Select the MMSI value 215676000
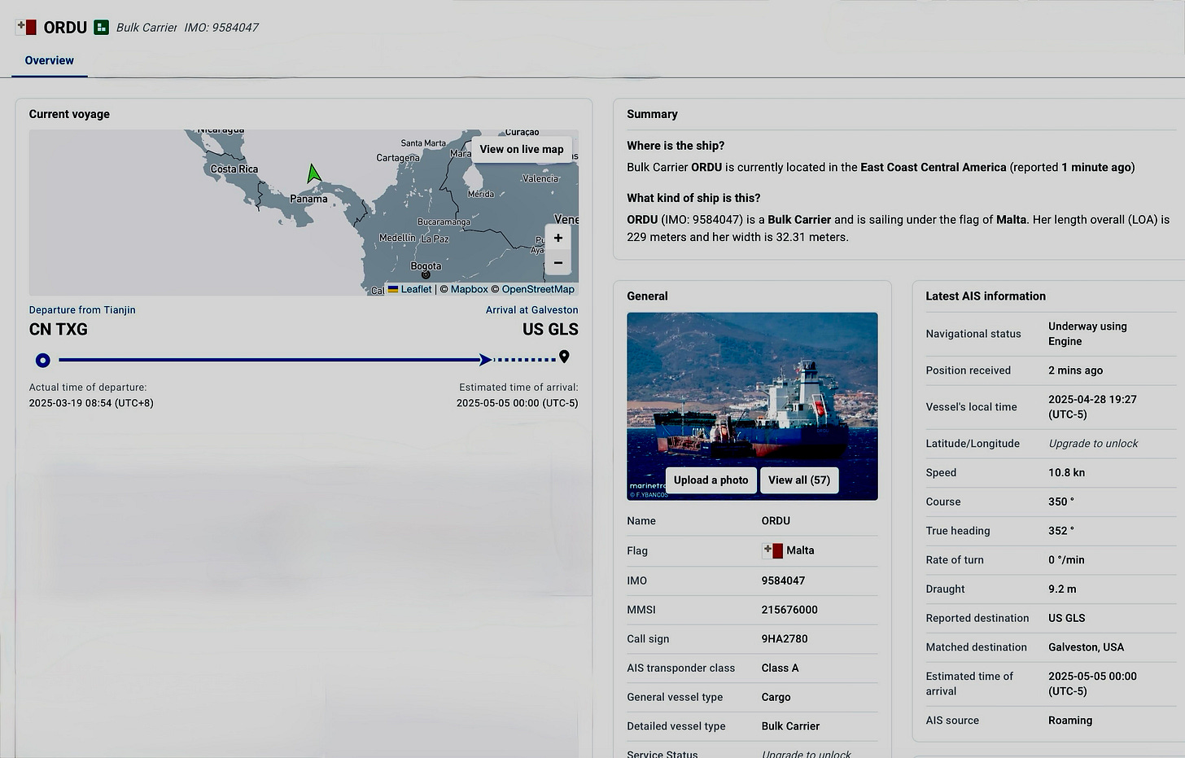Screen dimensions: 1185x758 [x=789, y=610]
